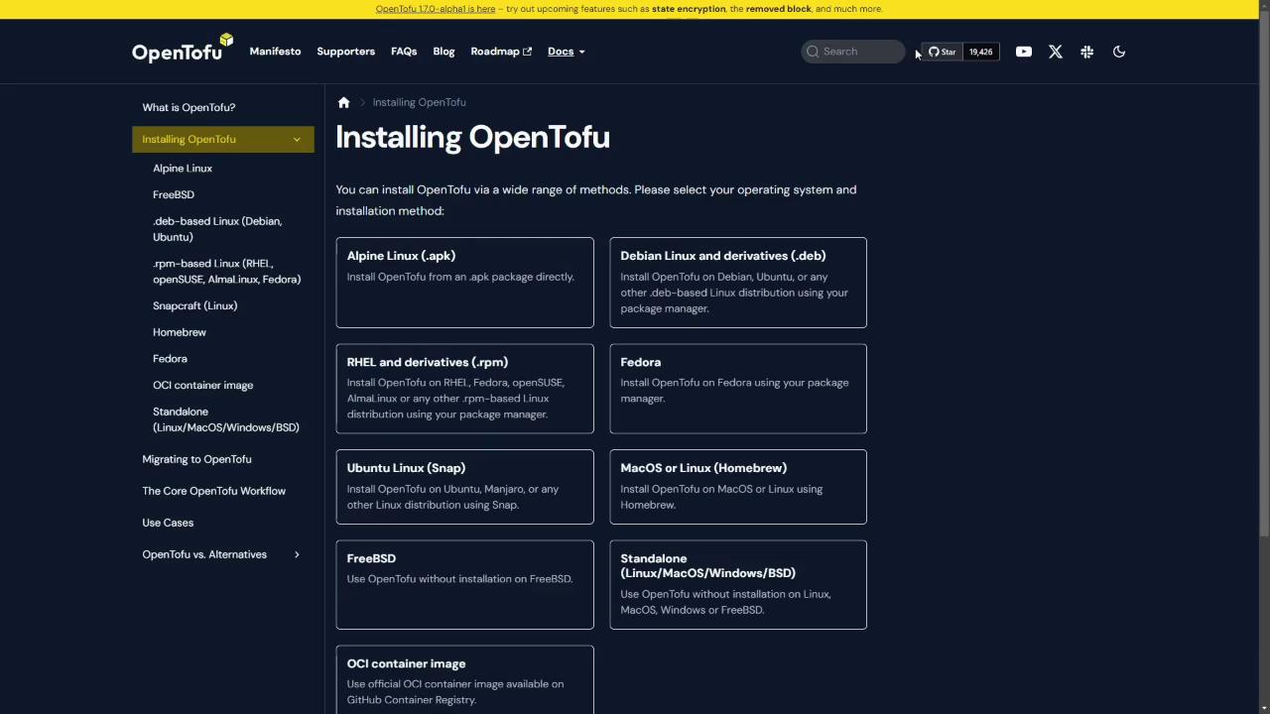Open .rpm-based Linux sidebar entry
The height and width of the screenshot is (714, 1270).
[226, 272]
